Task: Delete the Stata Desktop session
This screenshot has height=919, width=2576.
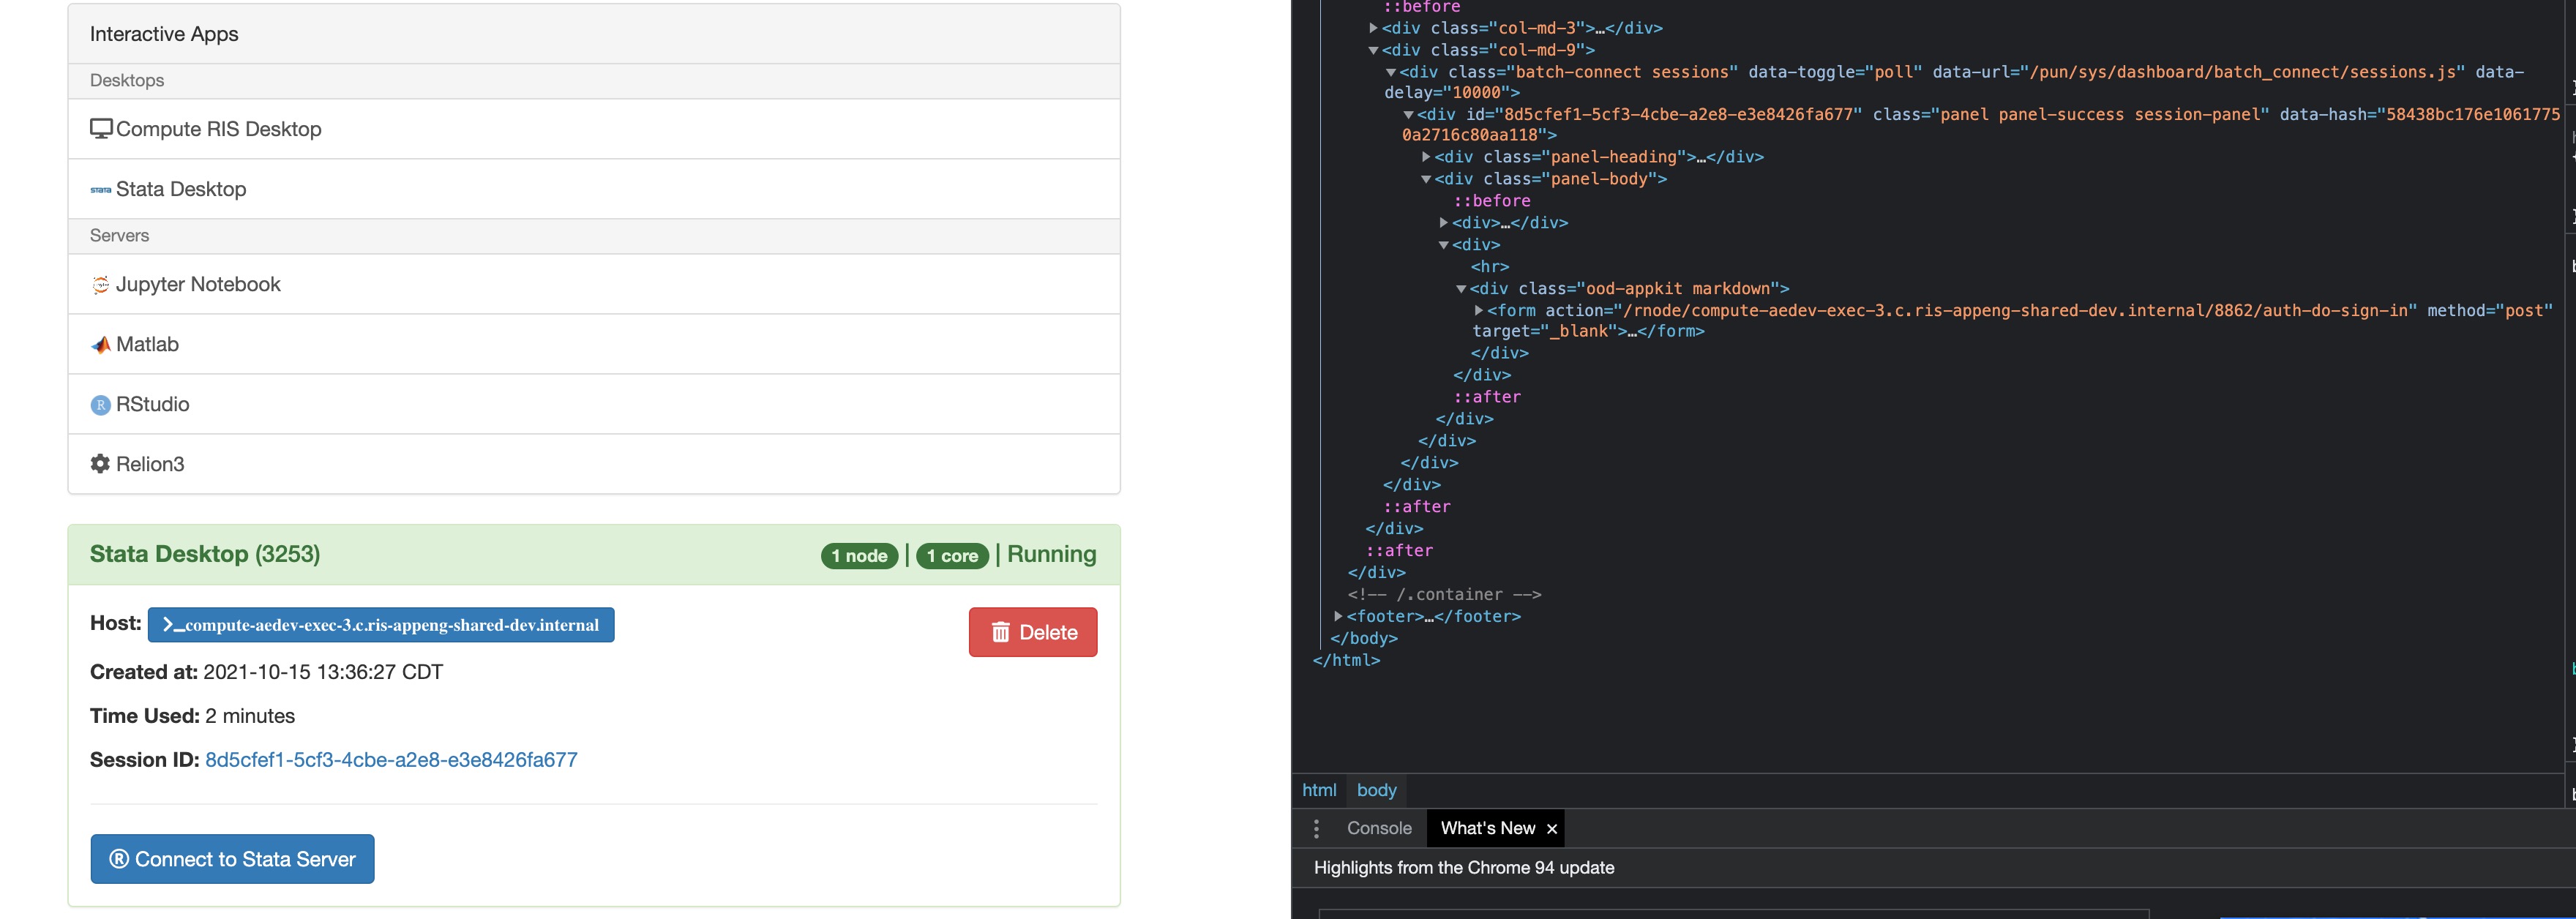Action: click(x=1032, y=632)
